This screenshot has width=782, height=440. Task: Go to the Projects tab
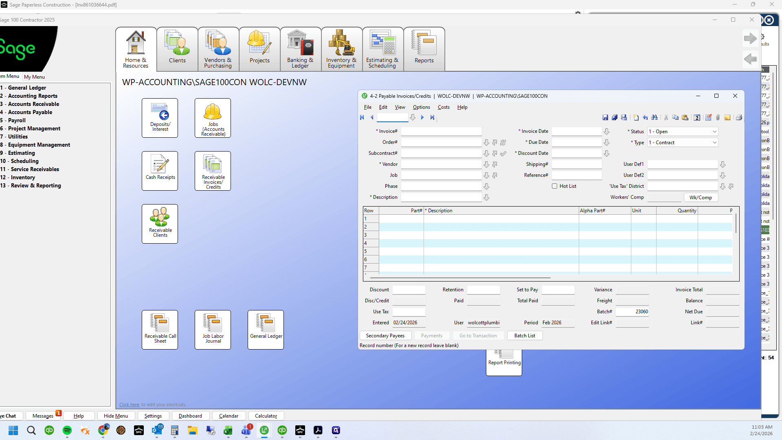pos(259,49)
